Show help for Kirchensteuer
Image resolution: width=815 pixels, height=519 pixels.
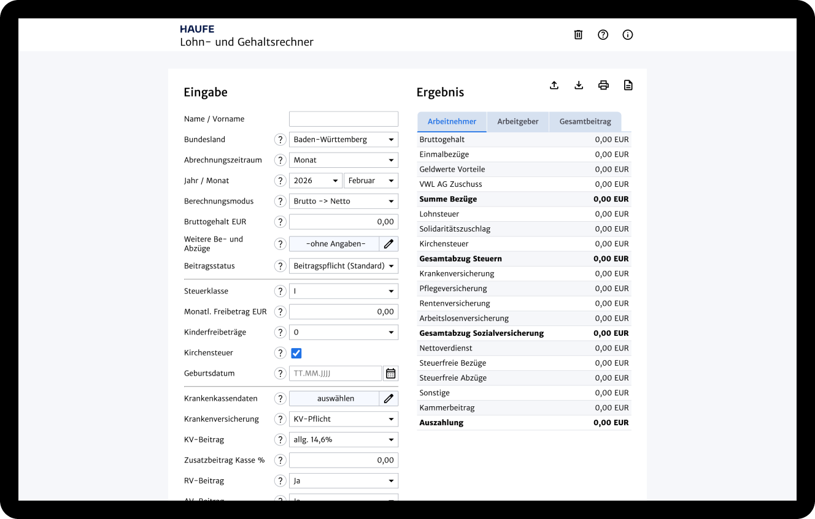point(280,353)
